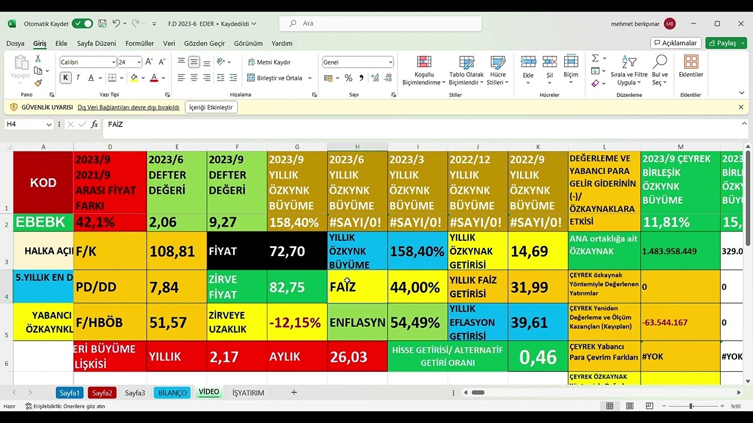Decrease font size with smaller A icon
753x423 pixels.
[162, 62]
